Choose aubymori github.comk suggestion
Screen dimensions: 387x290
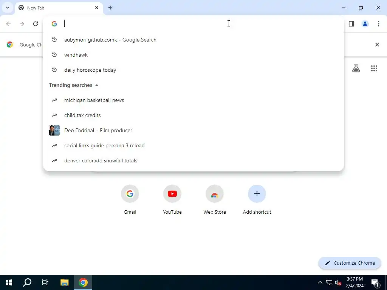(193, 40)
